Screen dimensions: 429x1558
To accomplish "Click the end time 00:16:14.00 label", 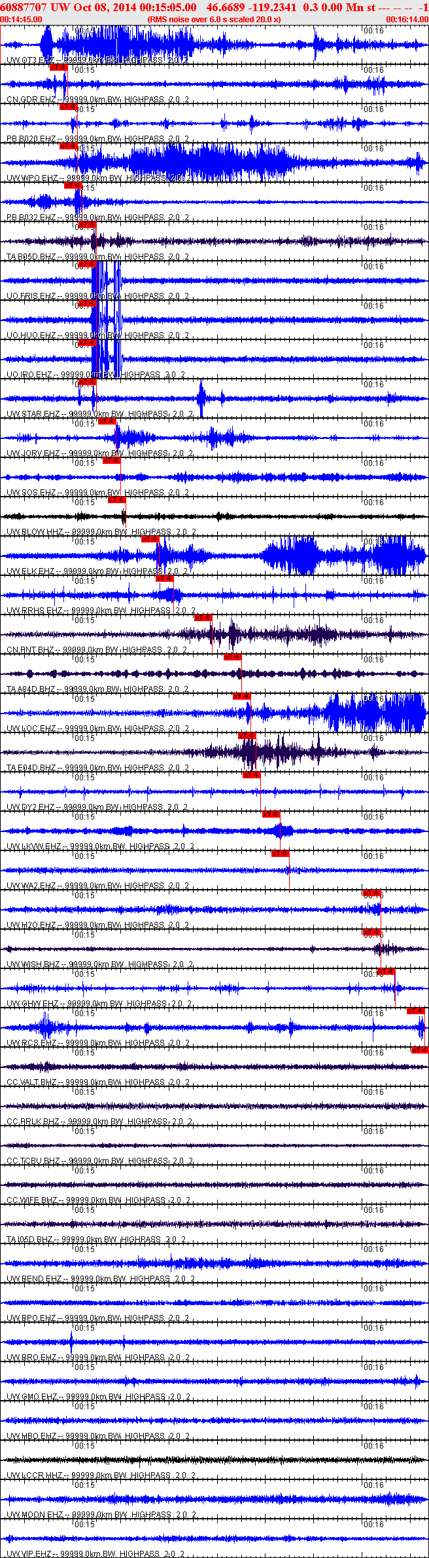I will tap(407, 20).
